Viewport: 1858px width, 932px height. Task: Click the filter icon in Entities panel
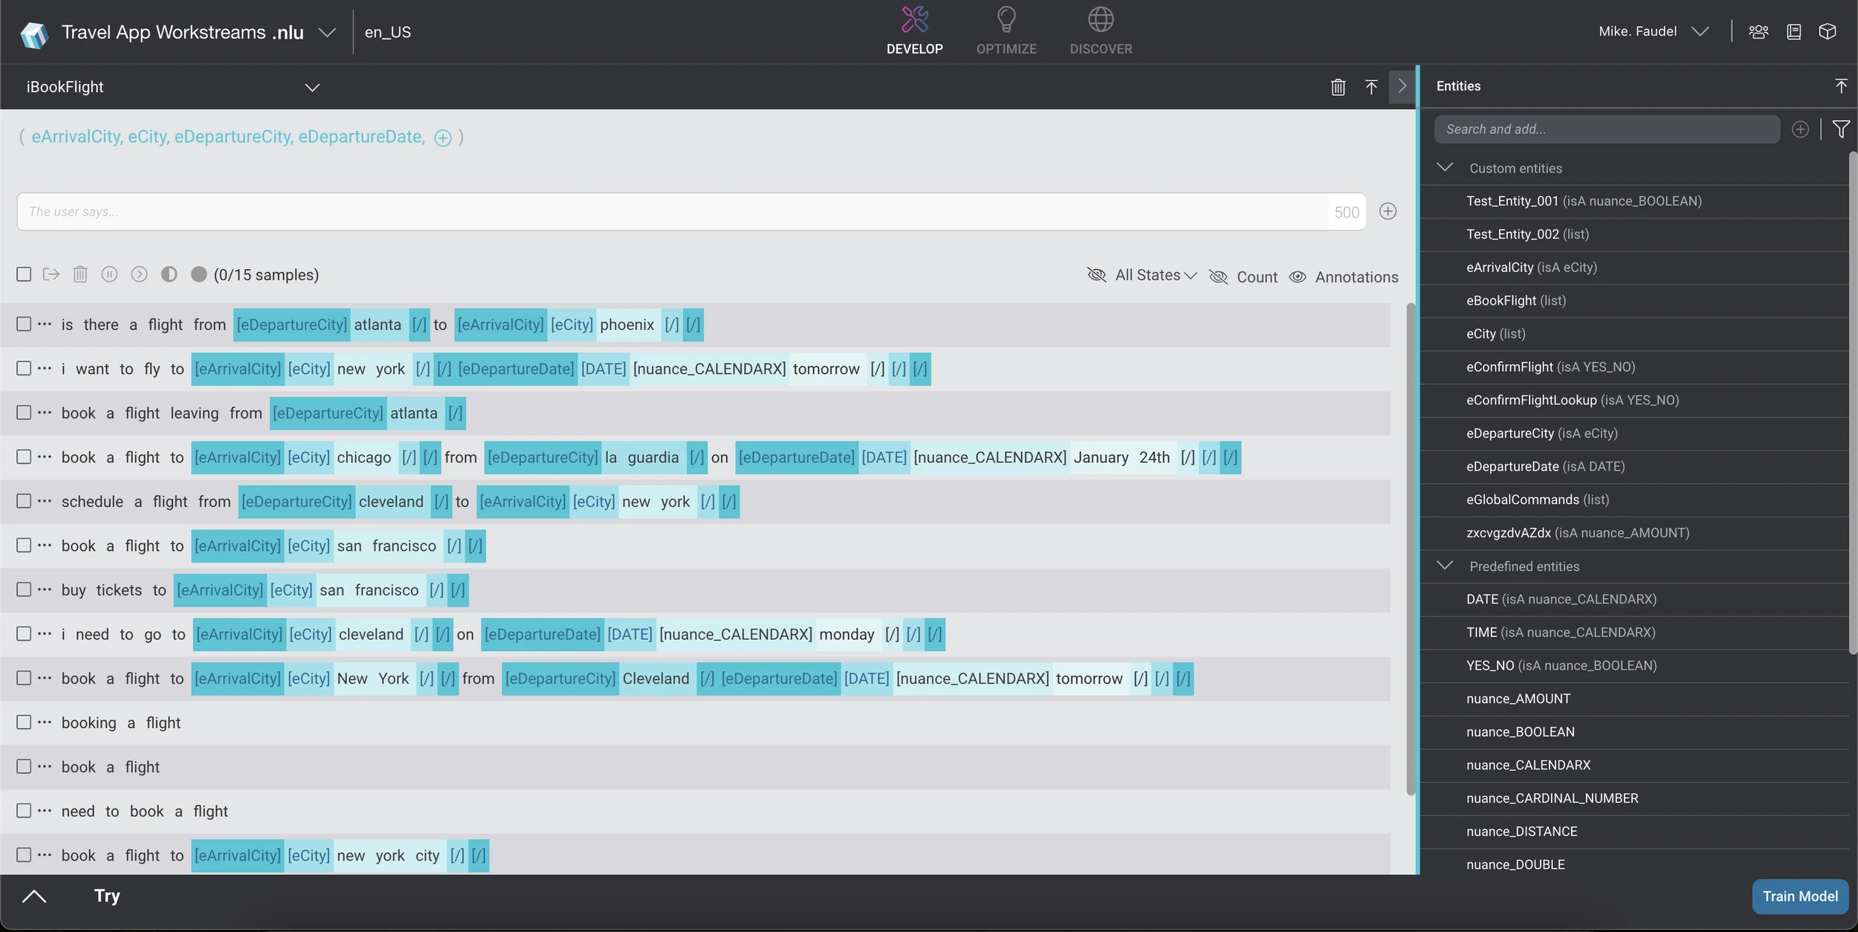(1840, 129)
